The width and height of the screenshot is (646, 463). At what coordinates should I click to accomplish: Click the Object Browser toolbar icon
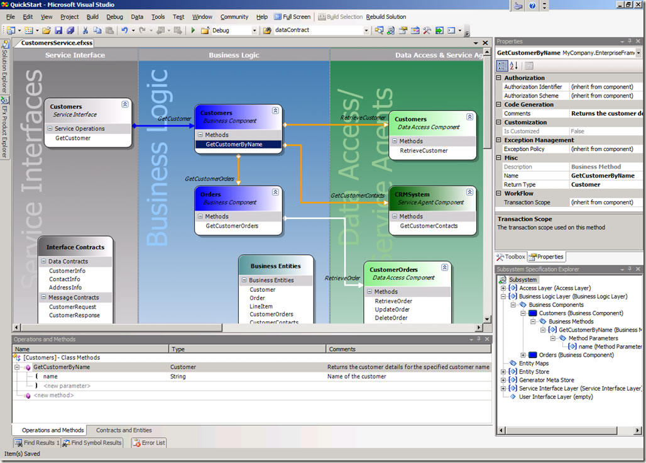[x=415, y=30]
